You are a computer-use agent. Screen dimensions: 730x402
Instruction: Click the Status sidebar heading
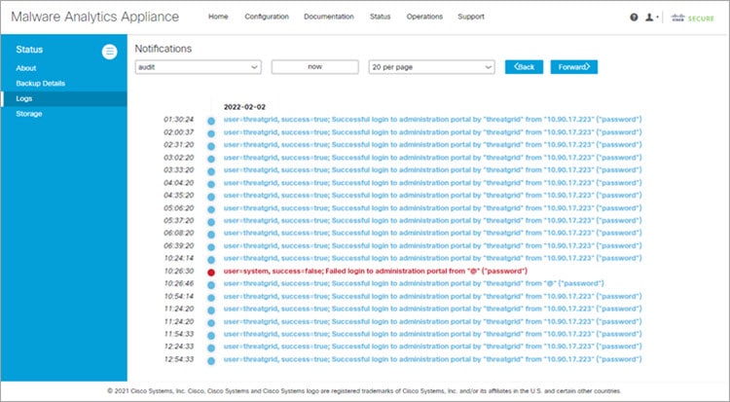click(x=29, y=50)
